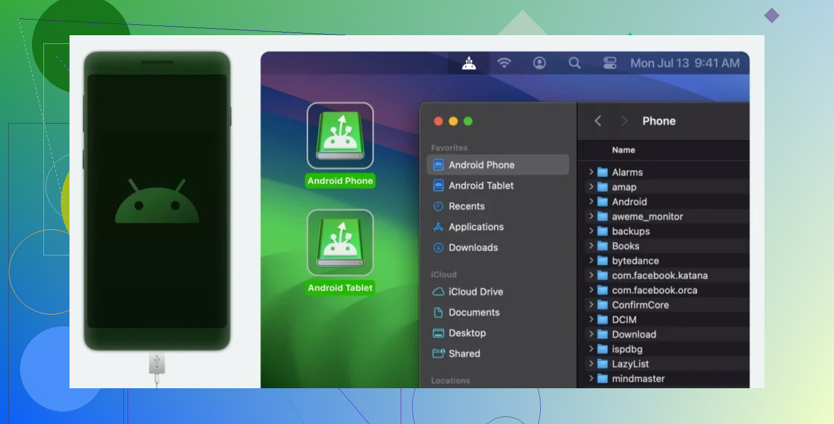Expand the bytedance folder

591,260
